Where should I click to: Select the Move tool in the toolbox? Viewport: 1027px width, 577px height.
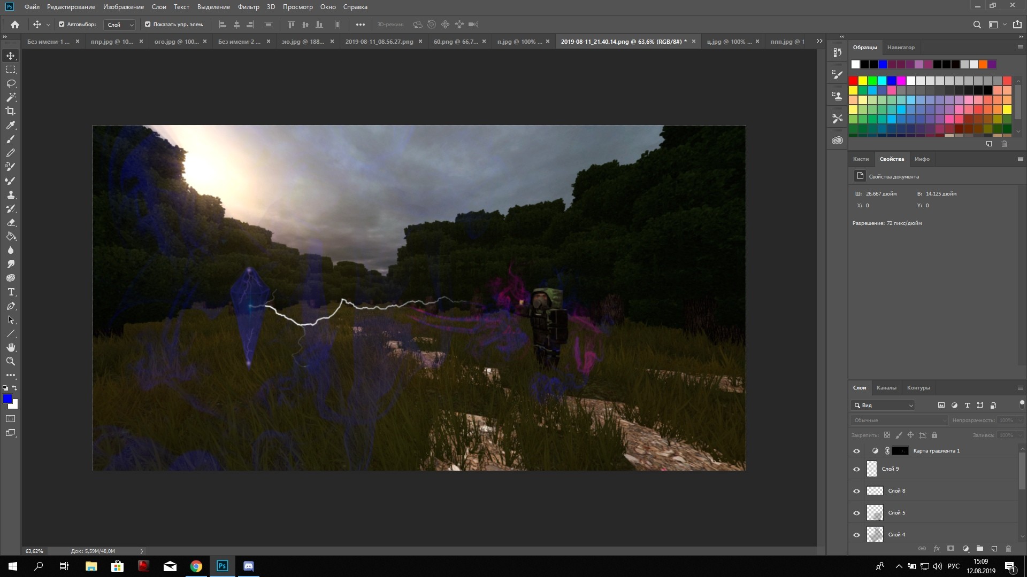click(11, 56)
